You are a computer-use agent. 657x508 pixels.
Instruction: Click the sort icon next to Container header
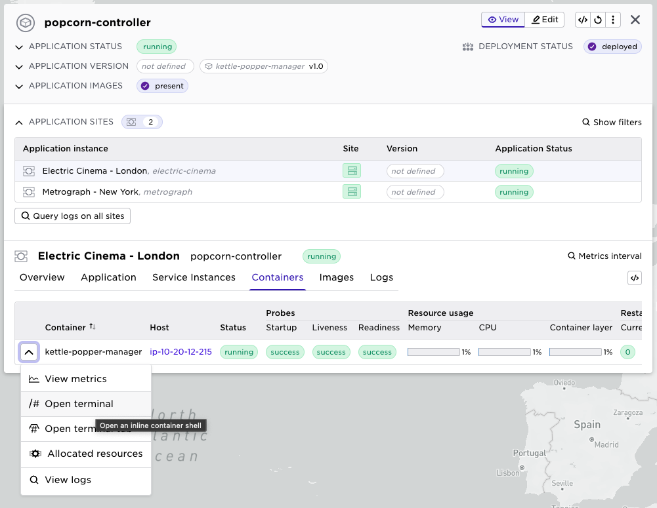93,327
